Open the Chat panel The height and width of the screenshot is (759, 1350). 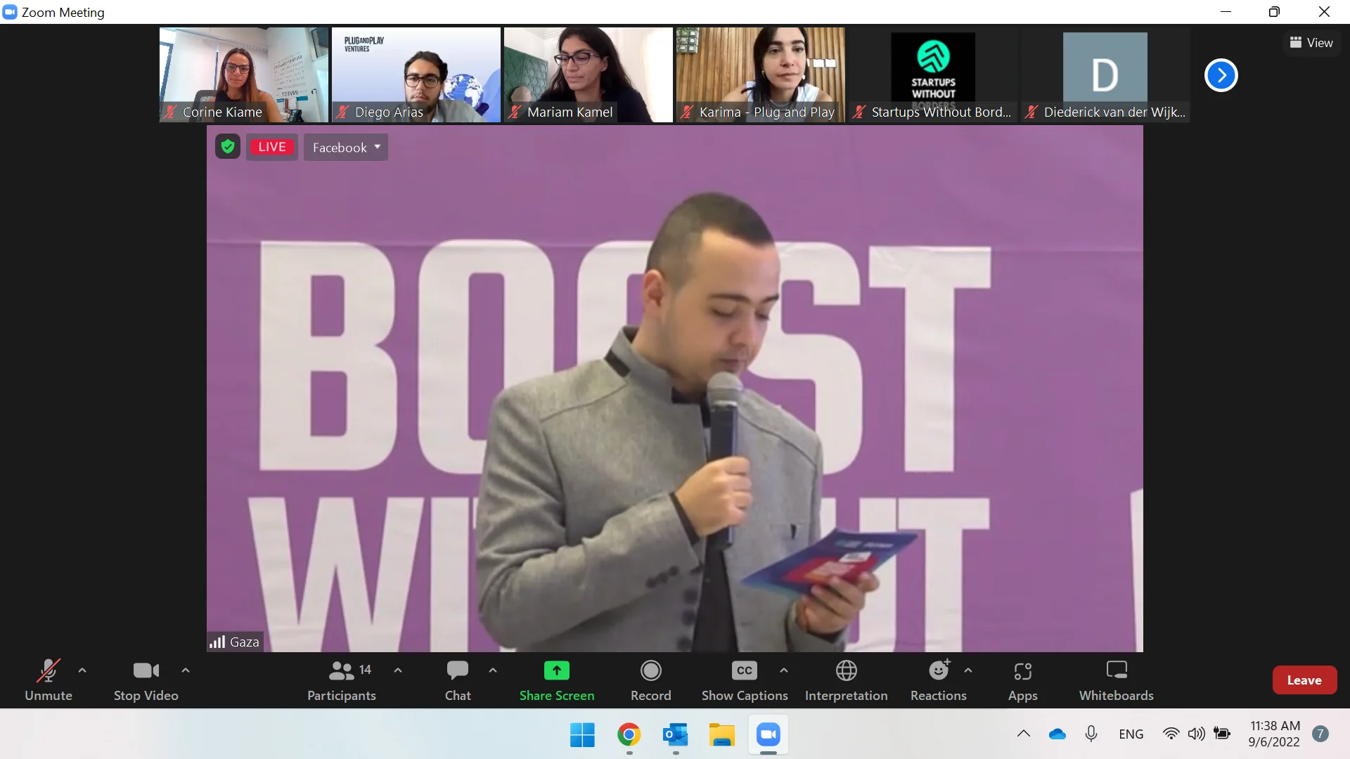[x=458, y=680]
